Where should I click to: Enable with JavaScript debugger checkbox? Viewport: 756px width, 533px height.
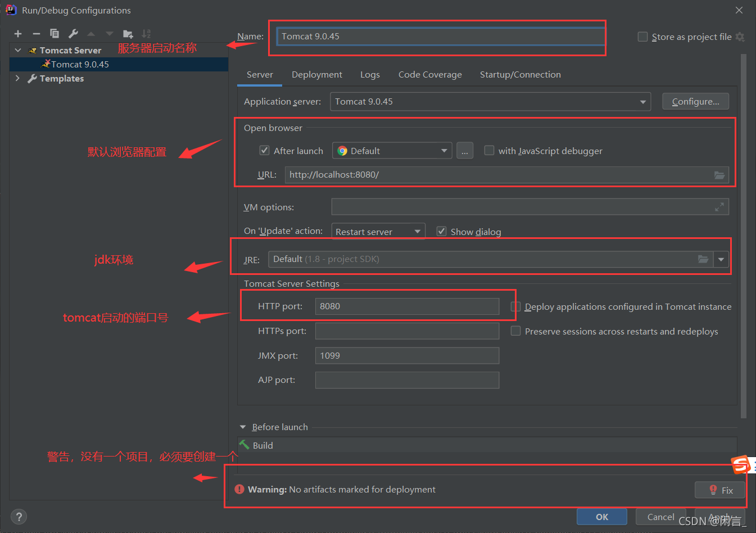[x=489, y=150]
